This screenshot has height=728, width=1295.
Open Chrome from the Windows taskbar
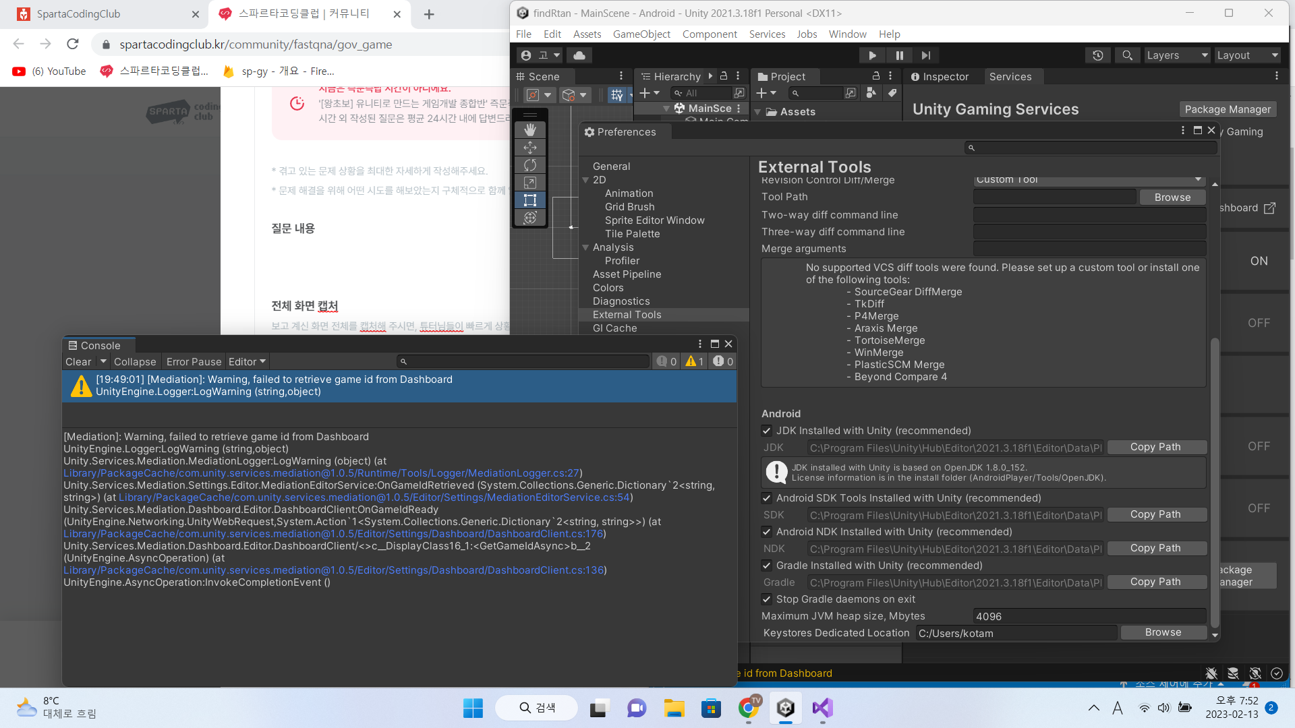click(x=749, y=708)
